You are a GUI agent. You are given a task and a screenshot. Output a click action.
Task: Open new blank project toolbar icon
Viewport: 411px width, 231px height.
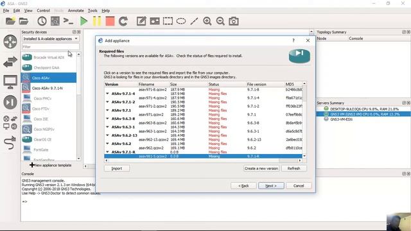click(x=10, y=21)
